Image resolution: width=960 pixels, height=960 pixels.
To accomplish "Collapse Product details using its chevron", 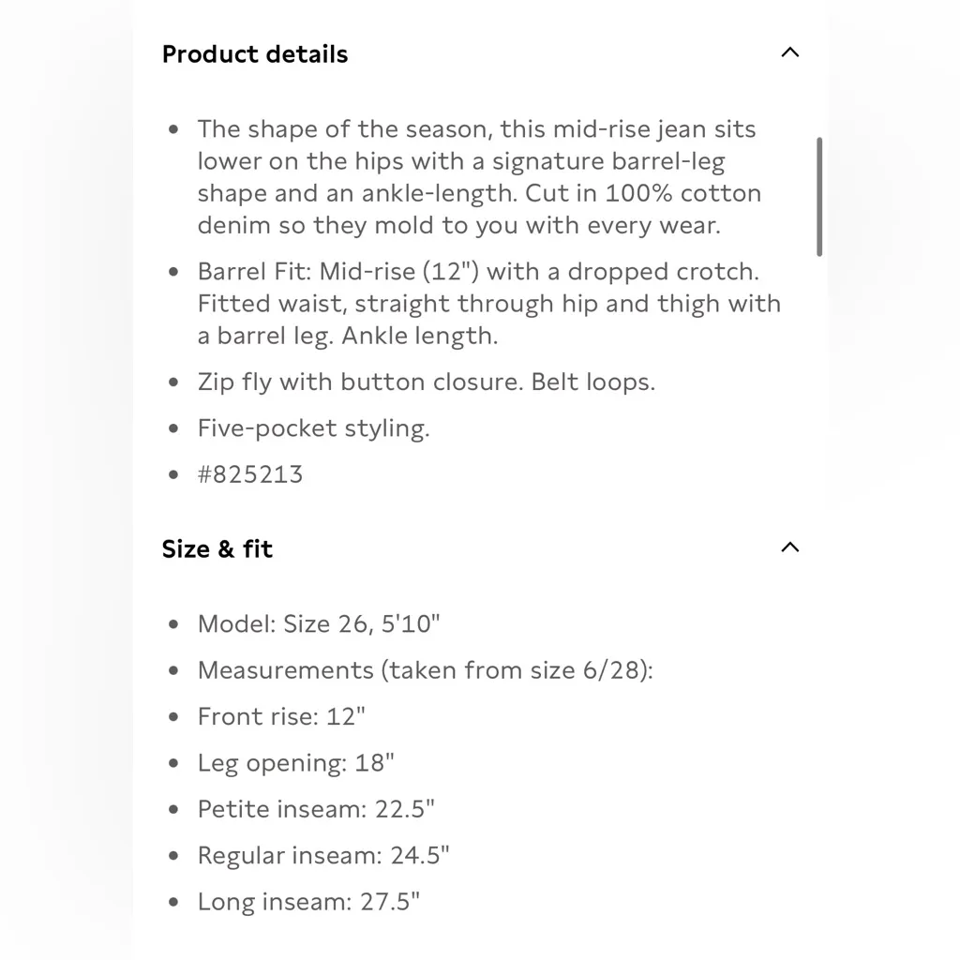I will coord(790,52).
